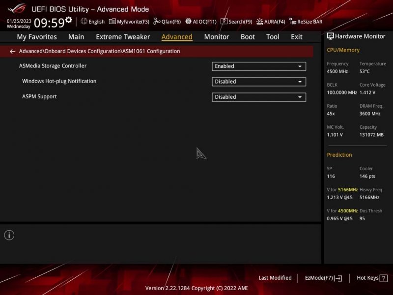Click the Last Modified button
Viewport: 393px width, 295px height.
[275, 278]
